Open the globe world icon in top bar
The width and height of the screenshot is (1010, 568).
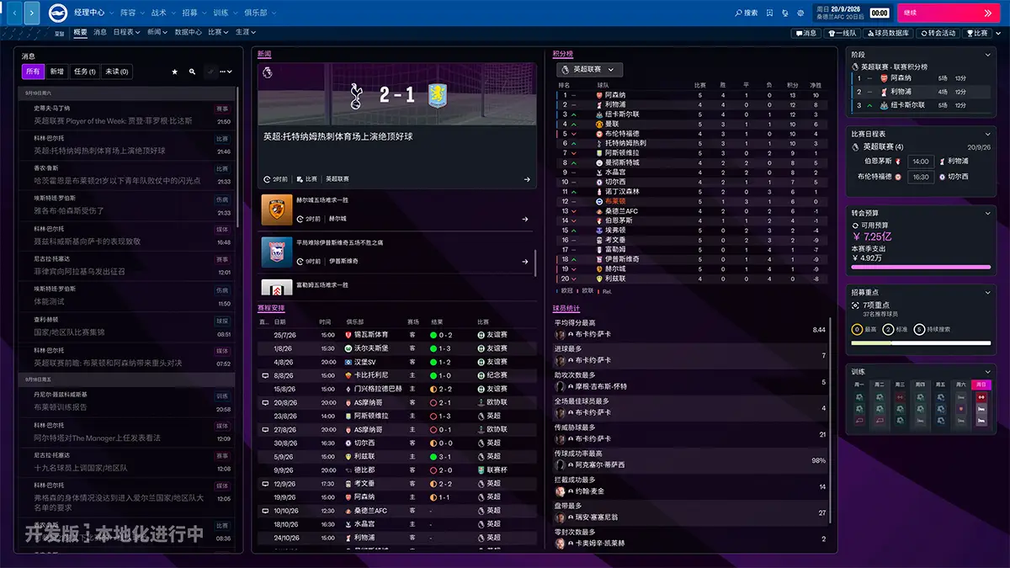[784, 13]
